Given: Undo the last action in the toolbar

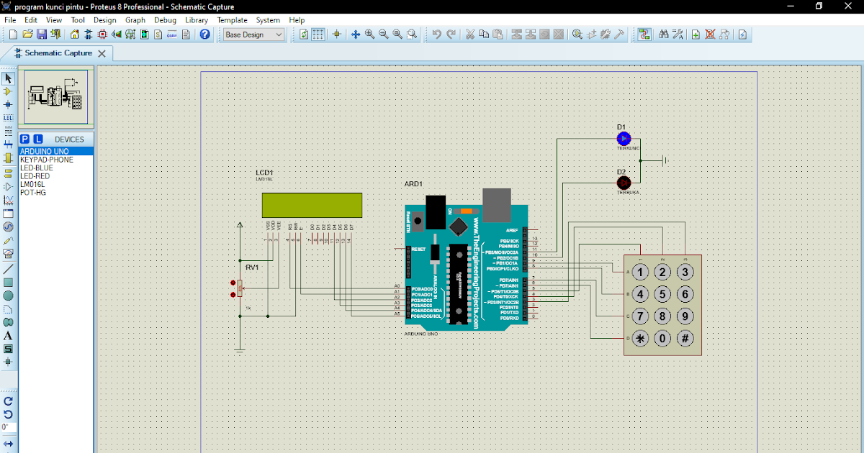Looking at the screenshot, I should coord(437,34).
